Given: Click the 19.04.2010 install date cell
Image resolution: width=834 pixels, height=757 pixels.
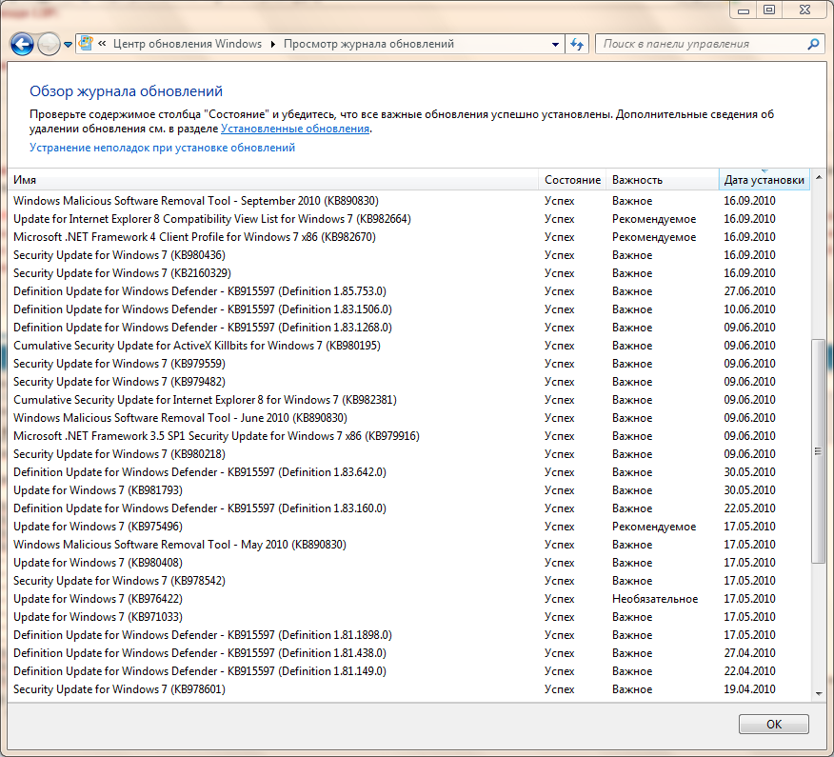Looking at the screenshot, I should [x=749, y=688].
